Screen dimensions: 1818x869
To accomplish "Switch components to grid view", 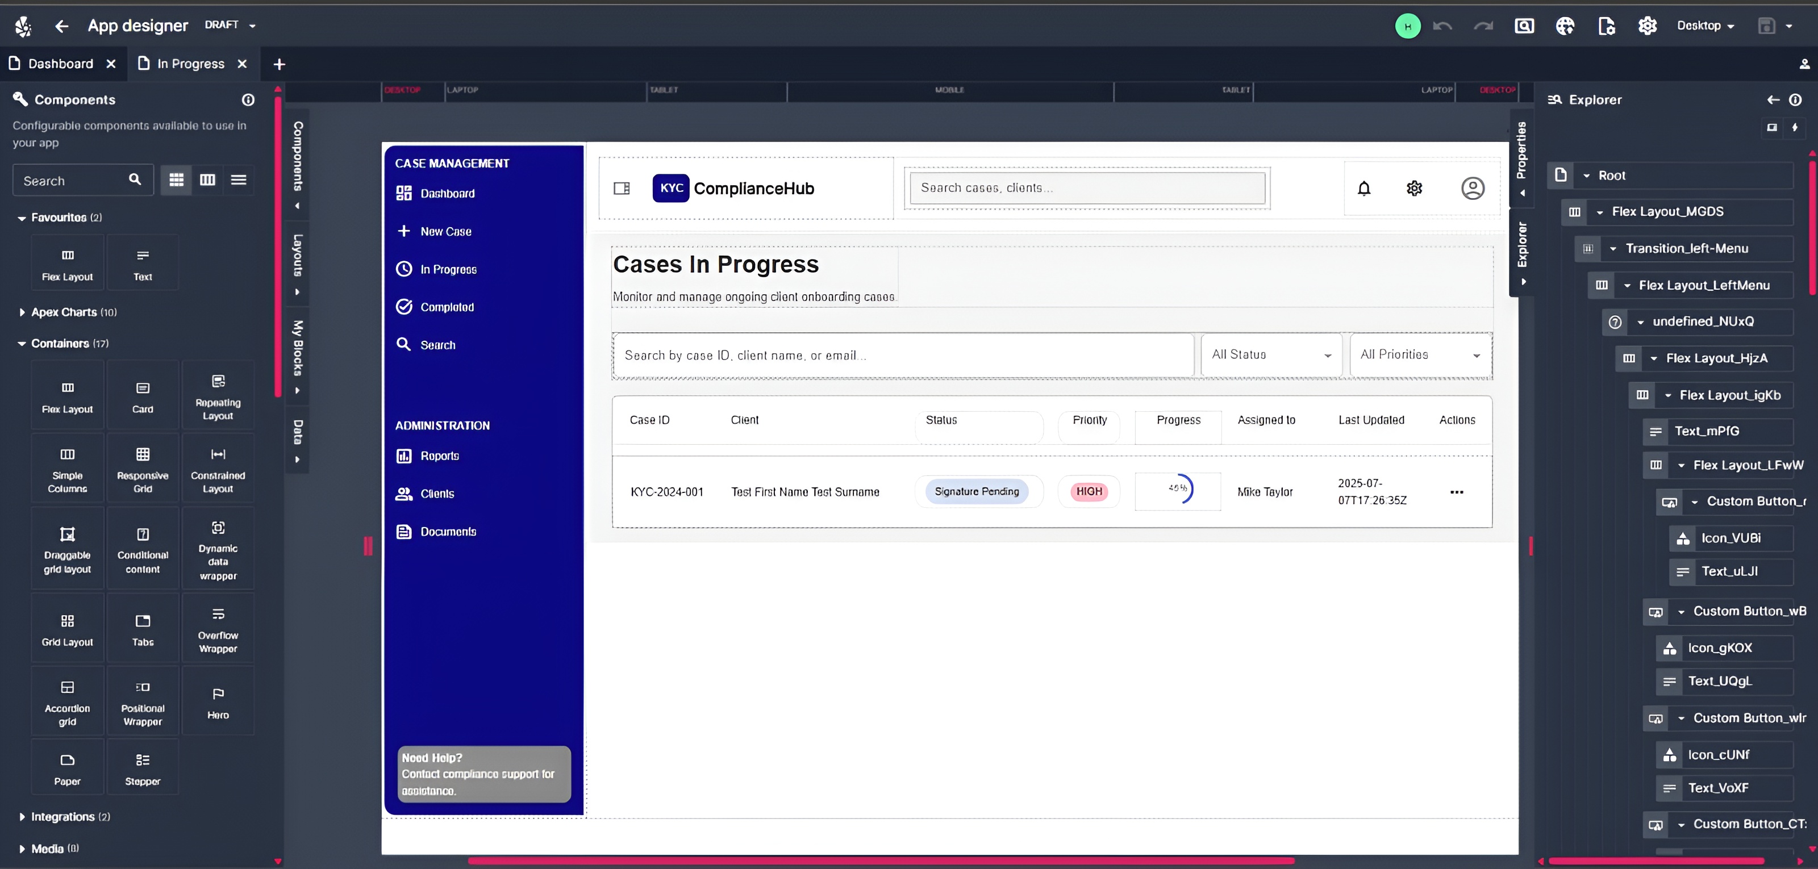I will (177, 180).
